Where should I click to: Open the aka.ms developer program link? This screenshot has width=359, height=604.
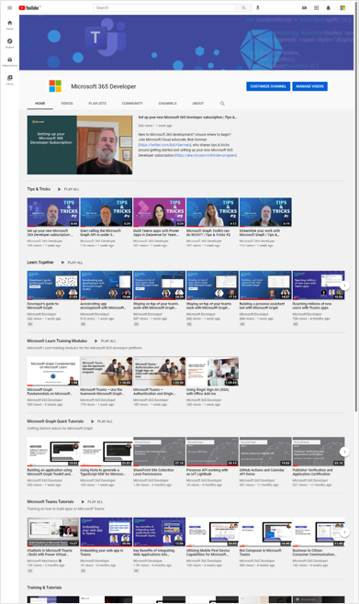coord(206,155)
